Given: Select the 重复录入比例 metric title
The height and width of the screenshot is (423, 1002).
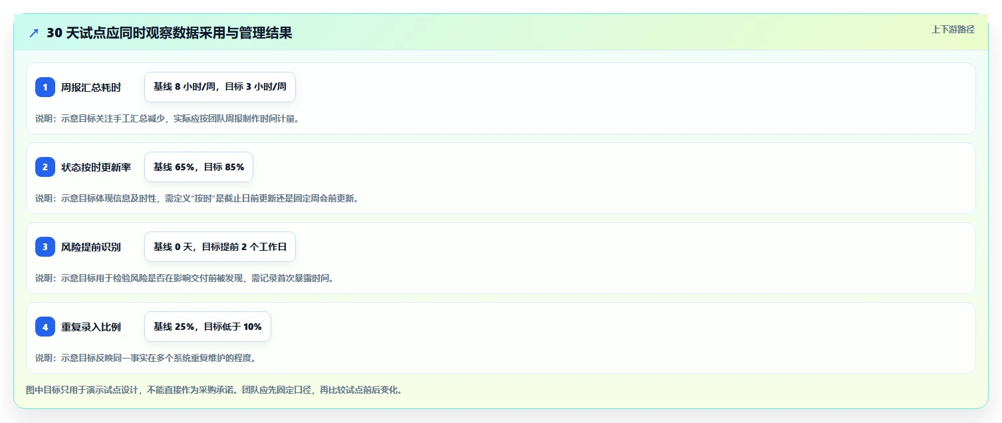Looking at the screenshot, I should tap(91, 327).
